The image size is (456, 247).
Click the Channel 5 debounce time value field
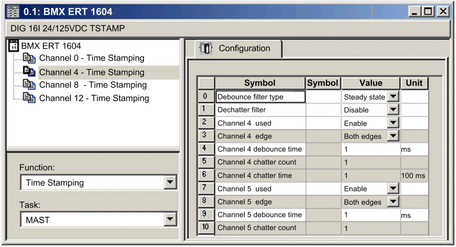[371, 215]
